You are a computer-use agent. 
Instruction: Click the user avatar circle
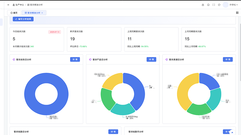[225, 5]
